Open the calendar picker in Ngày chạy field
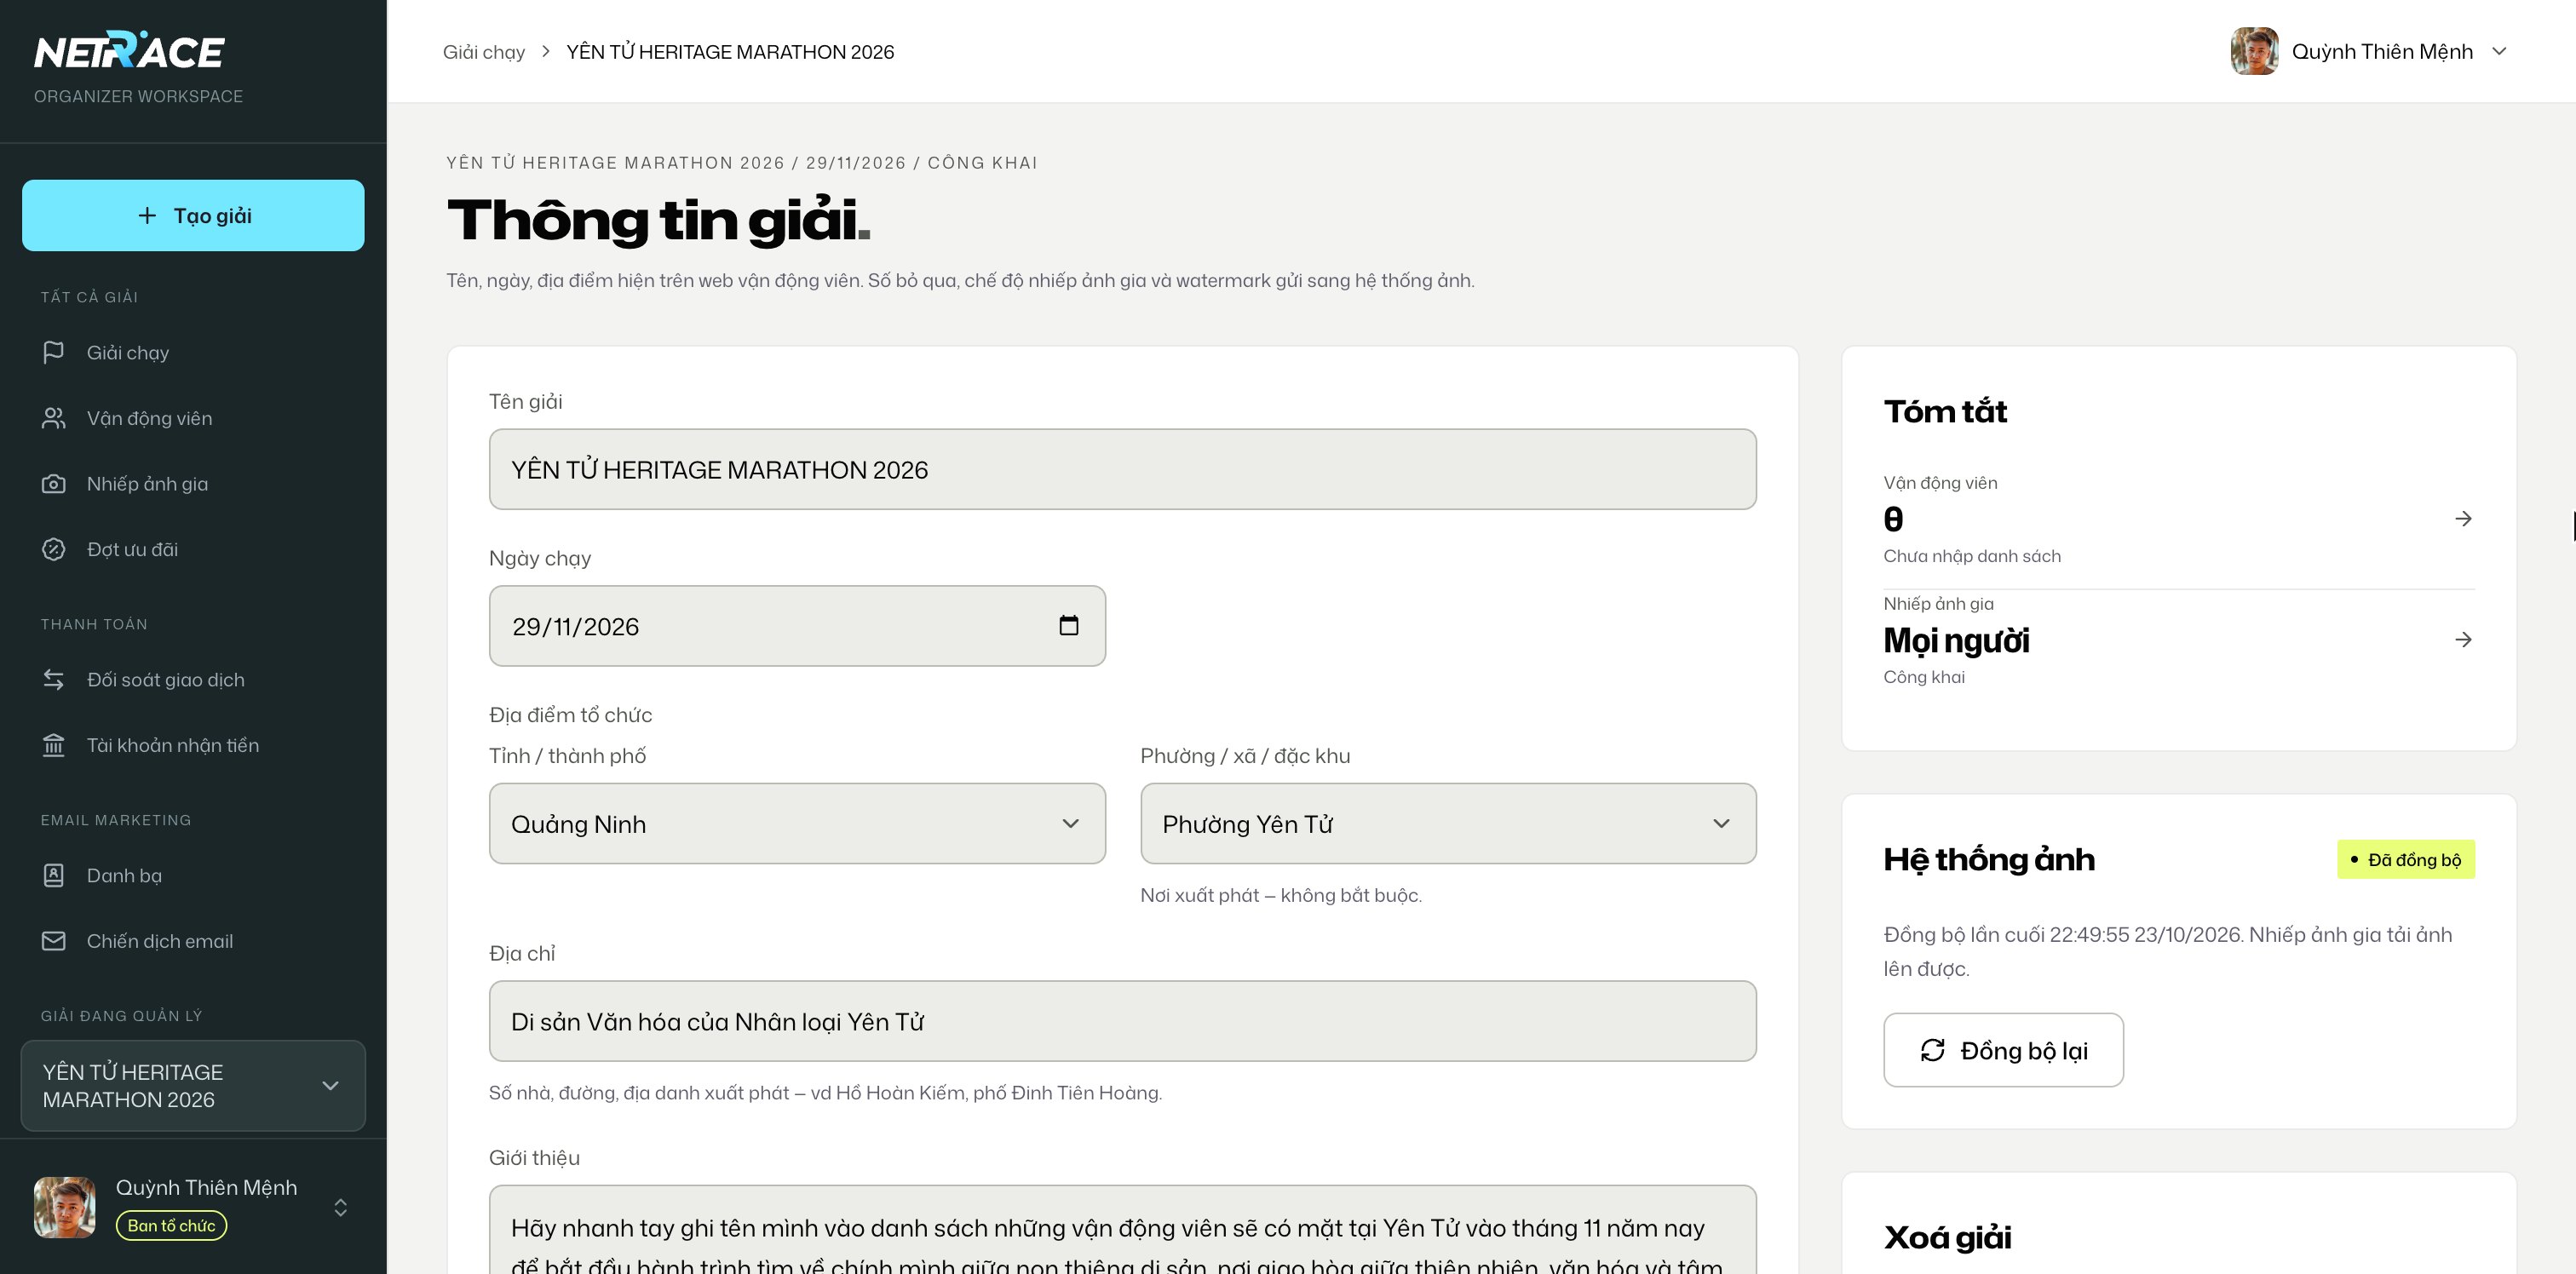The height and width of the screenshot is (1274, 2576). click(1068, 626)
